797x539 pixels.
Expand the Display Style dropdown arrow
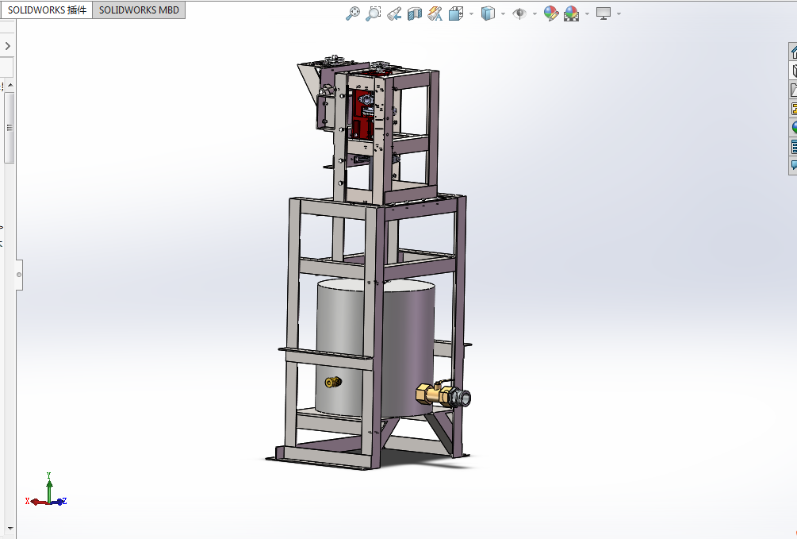(503, 13)
